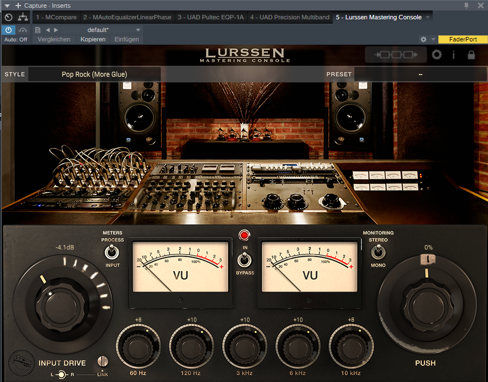This screenshot has height=382, width=488.
Task: Show plugin info with the i icon
Action: (453, 55)
